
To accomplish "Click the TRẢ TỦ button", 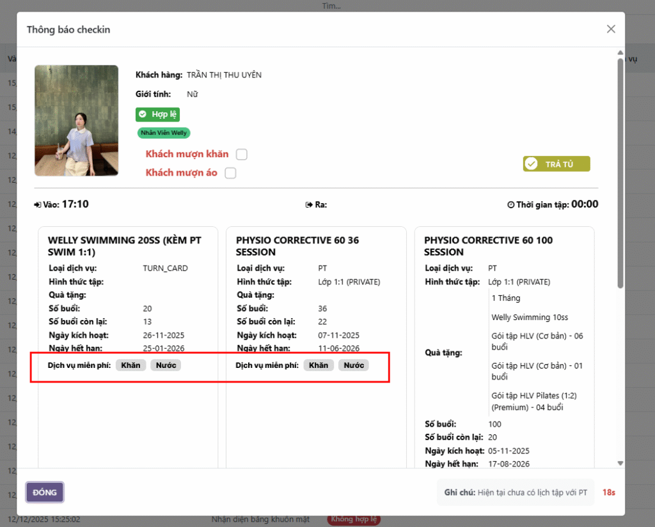I will click(556, 164).
